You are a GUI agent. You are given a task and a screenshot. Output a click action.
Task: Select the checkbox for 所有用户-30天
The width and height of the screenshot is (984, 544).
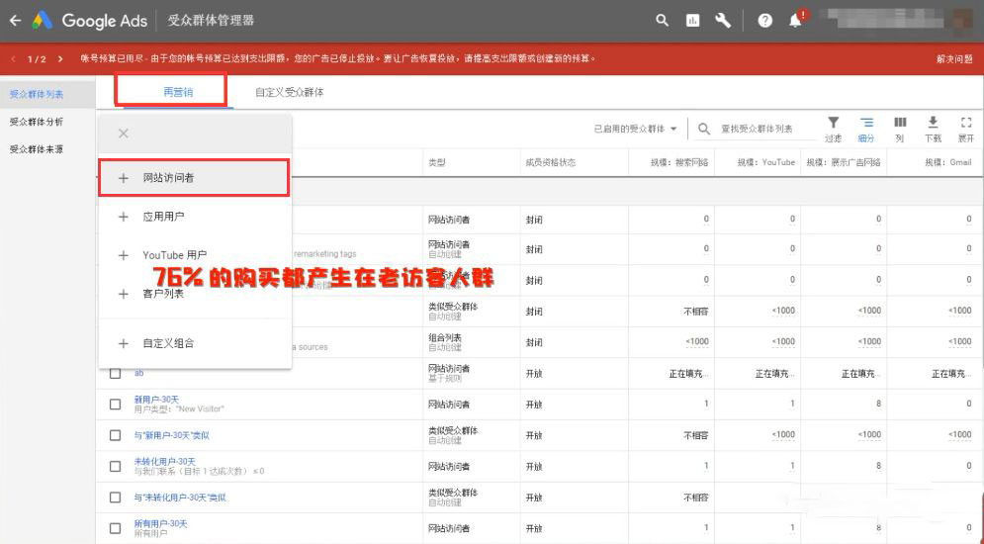(116, 528)
